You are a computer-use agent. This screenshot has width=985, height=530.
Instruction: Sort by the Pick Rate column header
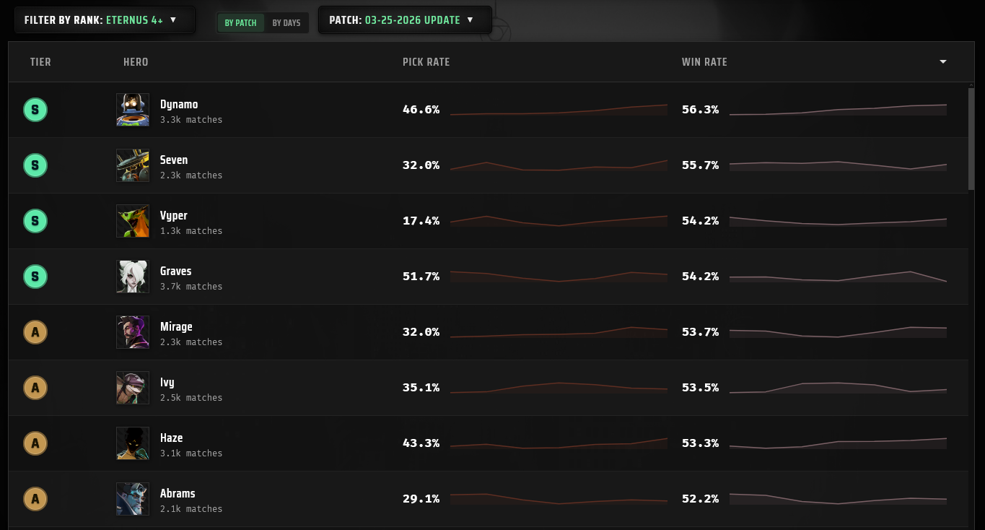point(426,62)
